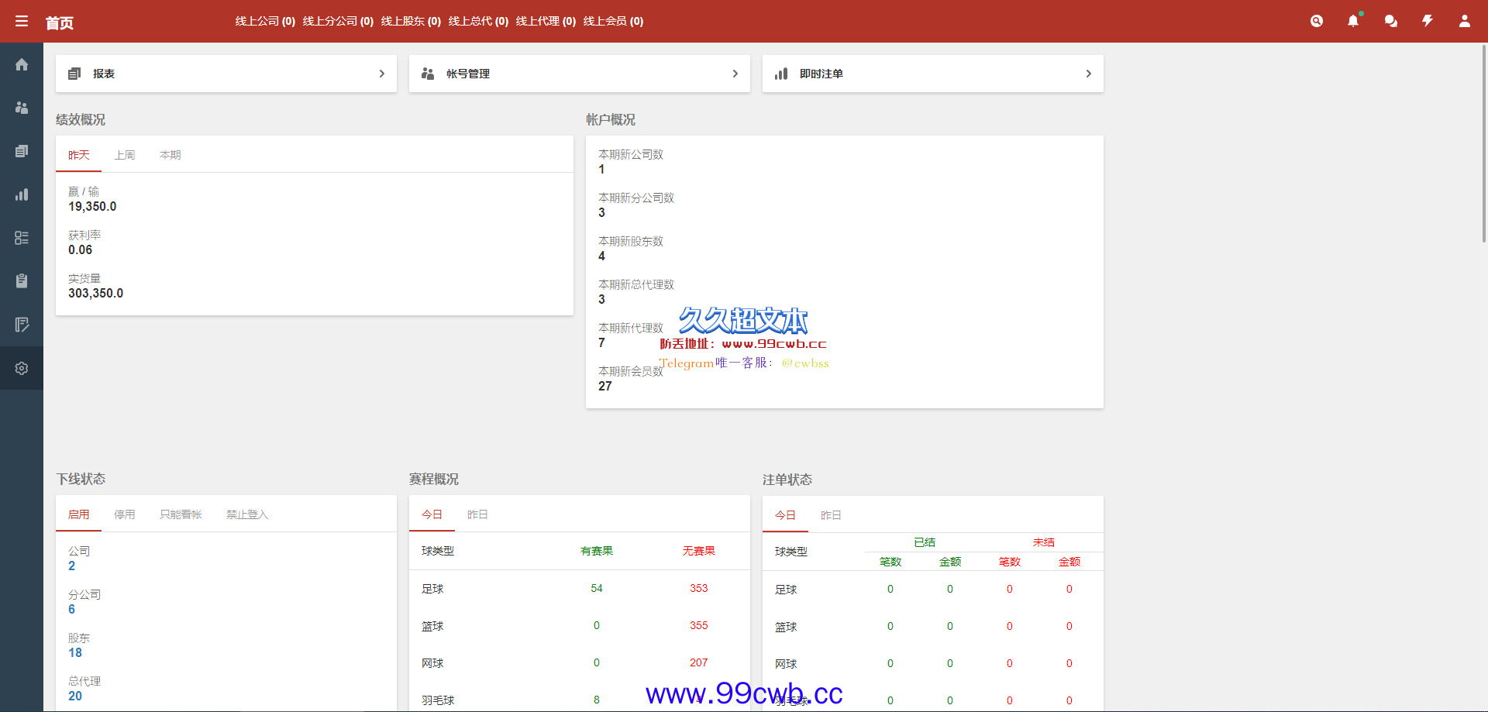Image resolution: width=1488 pixels, height=712 pixels.
Task: Click the lightning bolt icon
Action: (1428, 21)
